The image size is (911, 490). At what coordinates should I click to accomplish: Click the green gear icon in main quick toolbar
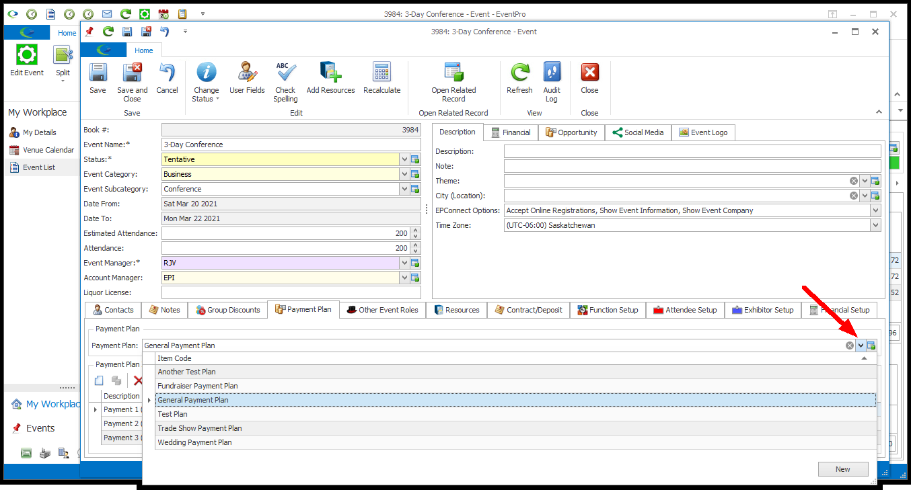click(145, 13)
